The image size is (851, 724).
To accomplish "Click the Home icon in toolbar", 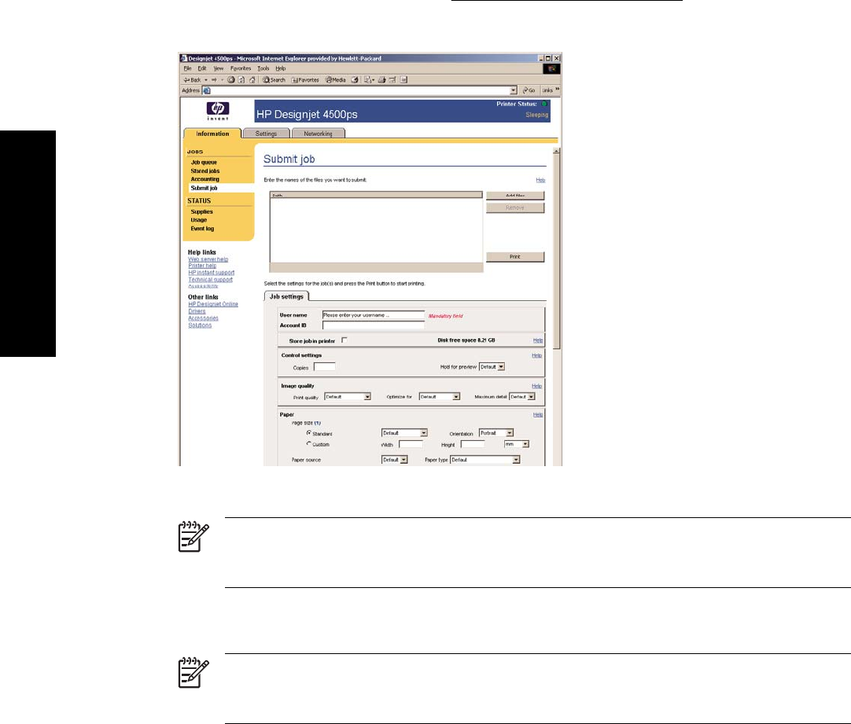I will 252,79.
